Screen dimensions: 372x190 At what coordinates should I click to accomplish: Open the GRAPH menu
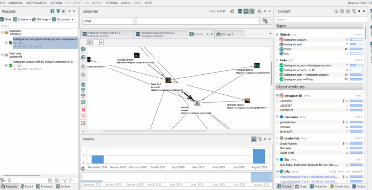pos(125,3)
